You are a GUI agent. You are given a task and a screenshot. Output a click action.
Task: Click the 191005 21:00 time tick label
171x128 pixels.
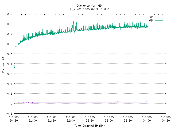pos(33,119)
